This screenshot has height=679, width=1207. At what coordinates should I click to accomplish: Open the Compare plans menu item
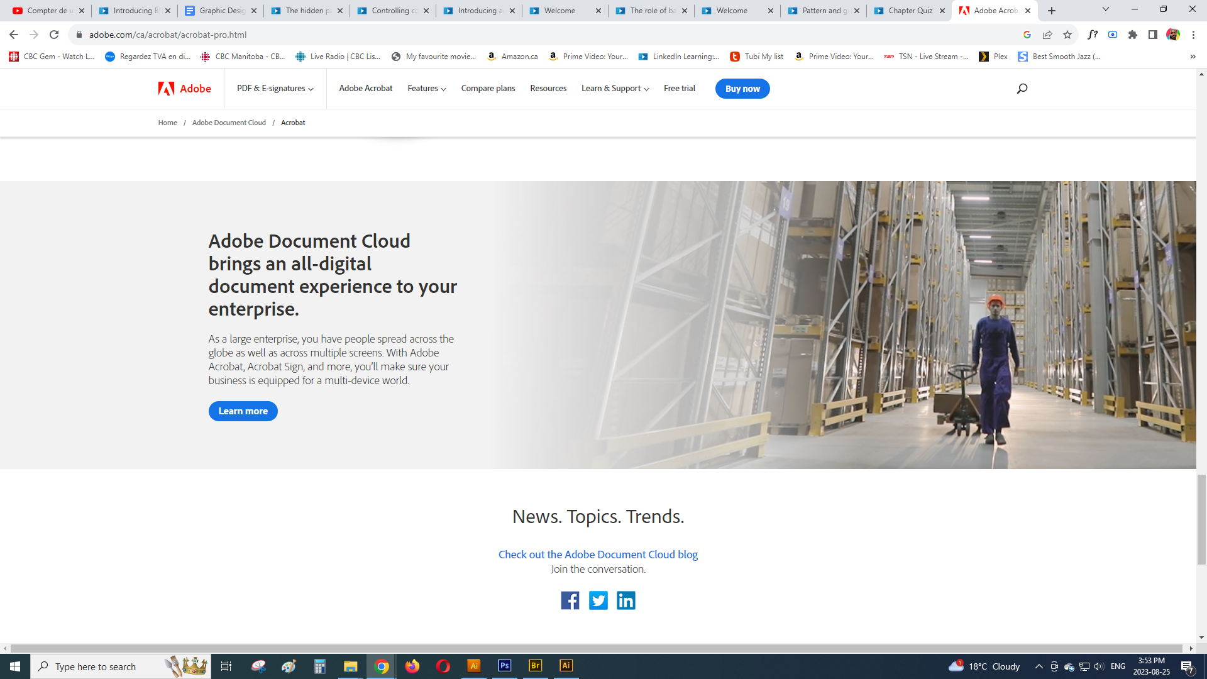point(488,89)
